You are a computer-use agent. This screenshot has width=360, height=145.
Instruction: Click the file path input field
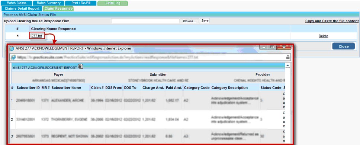(x=145, y=21)
